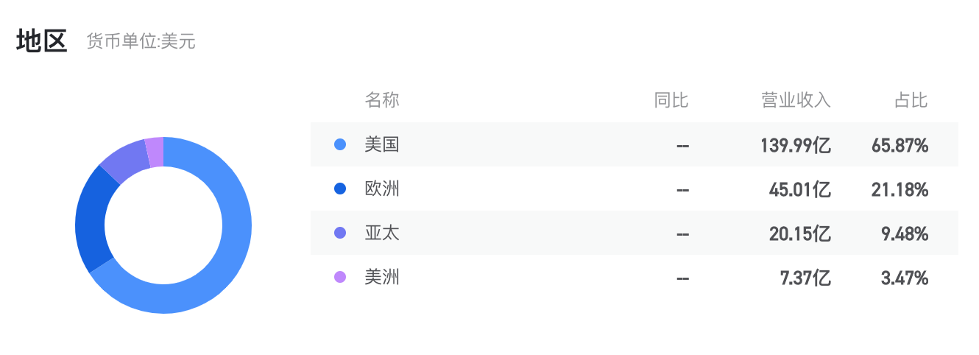Click the dark blue dot beside 欧洲
979x355 pixels.
339,189
